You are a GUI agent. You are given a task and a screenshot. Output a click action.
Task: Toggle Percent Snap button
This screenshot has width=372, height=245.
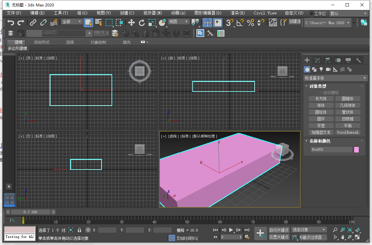[250, 22]
